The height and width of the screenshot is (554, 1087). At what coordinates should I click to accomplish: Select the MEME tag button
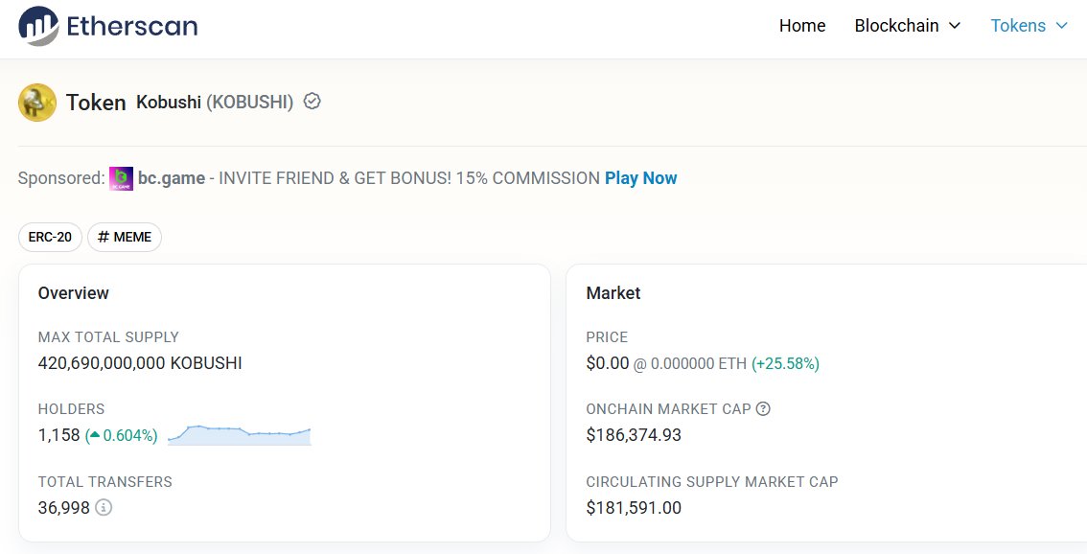[125, 237]
